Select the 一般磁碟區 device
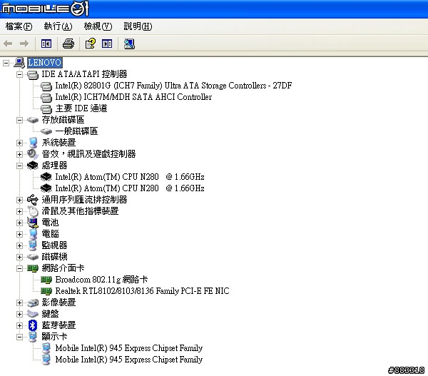428x376 pixels. [x=76, y=131]
